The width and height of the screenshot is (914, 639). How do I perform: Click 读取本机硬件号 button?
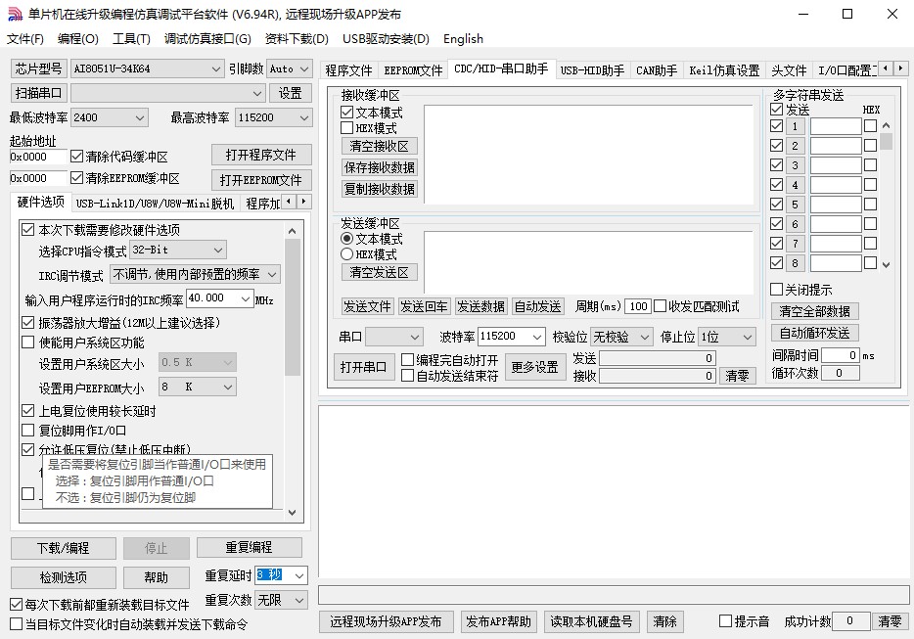tap(592, 621)
